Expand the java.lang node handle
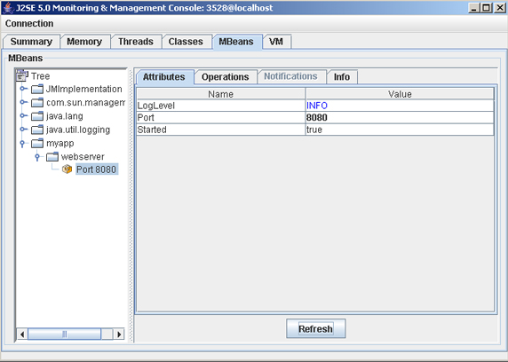Screen dimensions: 508x362 coord(23,115)
